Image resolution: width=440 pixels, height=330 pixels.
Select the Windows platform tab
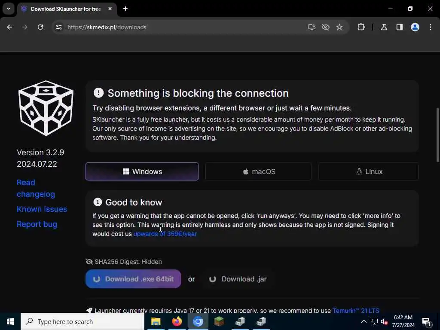click(142, 171)
